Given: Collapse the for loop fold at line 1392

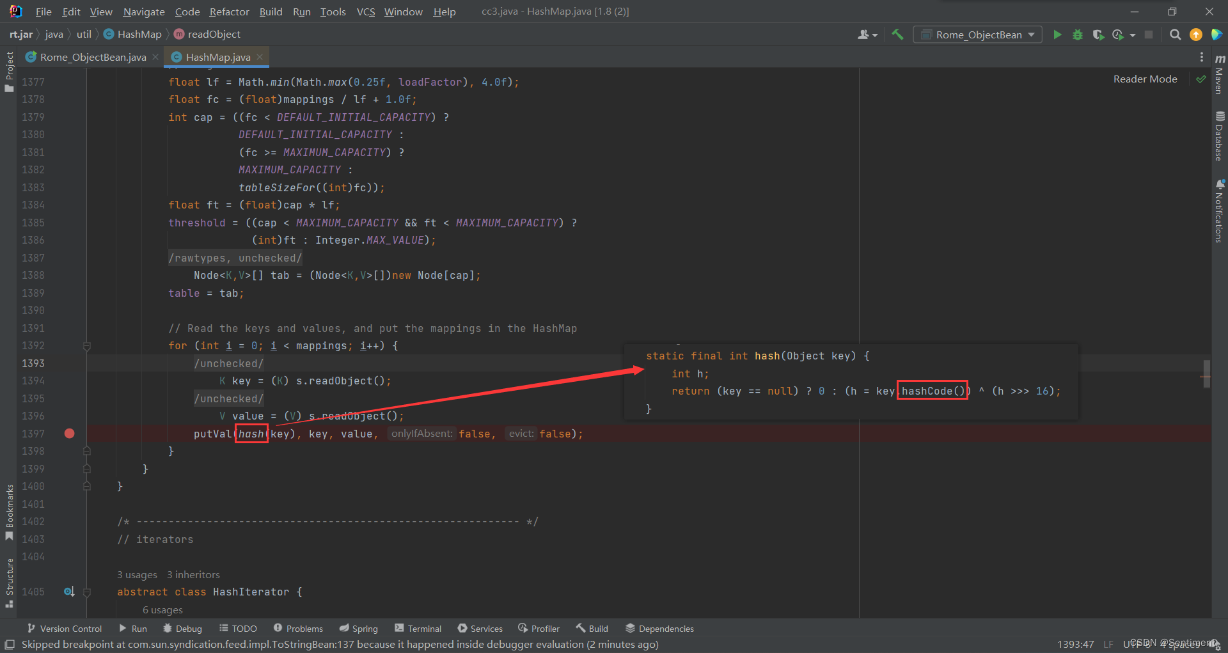Looking at the screenshot, I should coord(87,346).
